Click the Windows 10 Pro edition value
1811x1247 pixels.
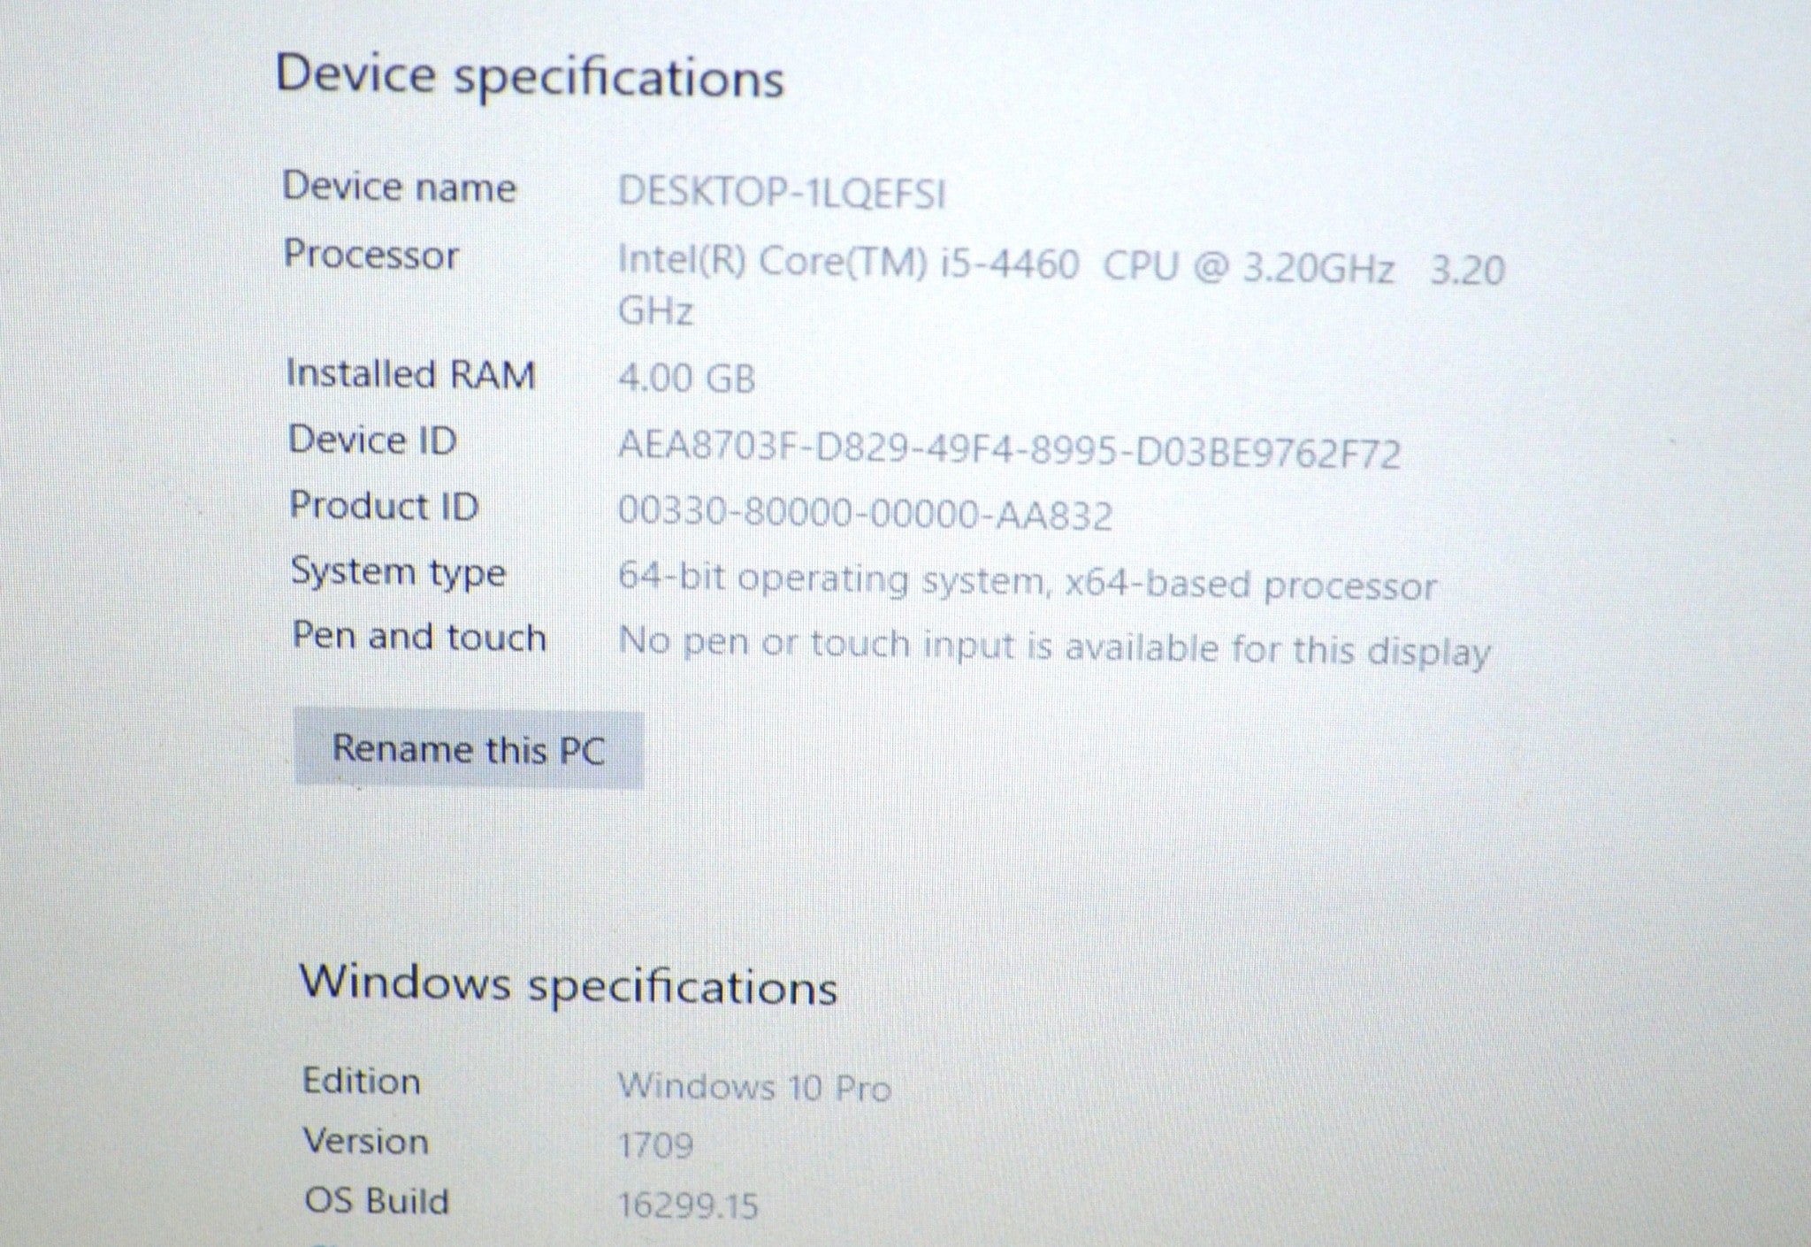coord(753,1087)
